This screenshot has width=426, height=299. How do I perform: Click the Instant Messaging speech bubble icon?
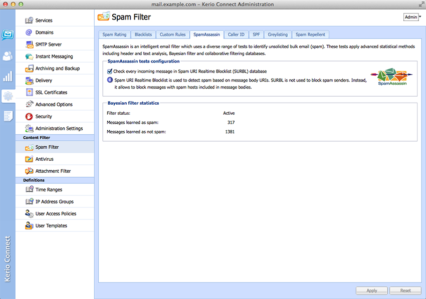(x=29, y=57)
